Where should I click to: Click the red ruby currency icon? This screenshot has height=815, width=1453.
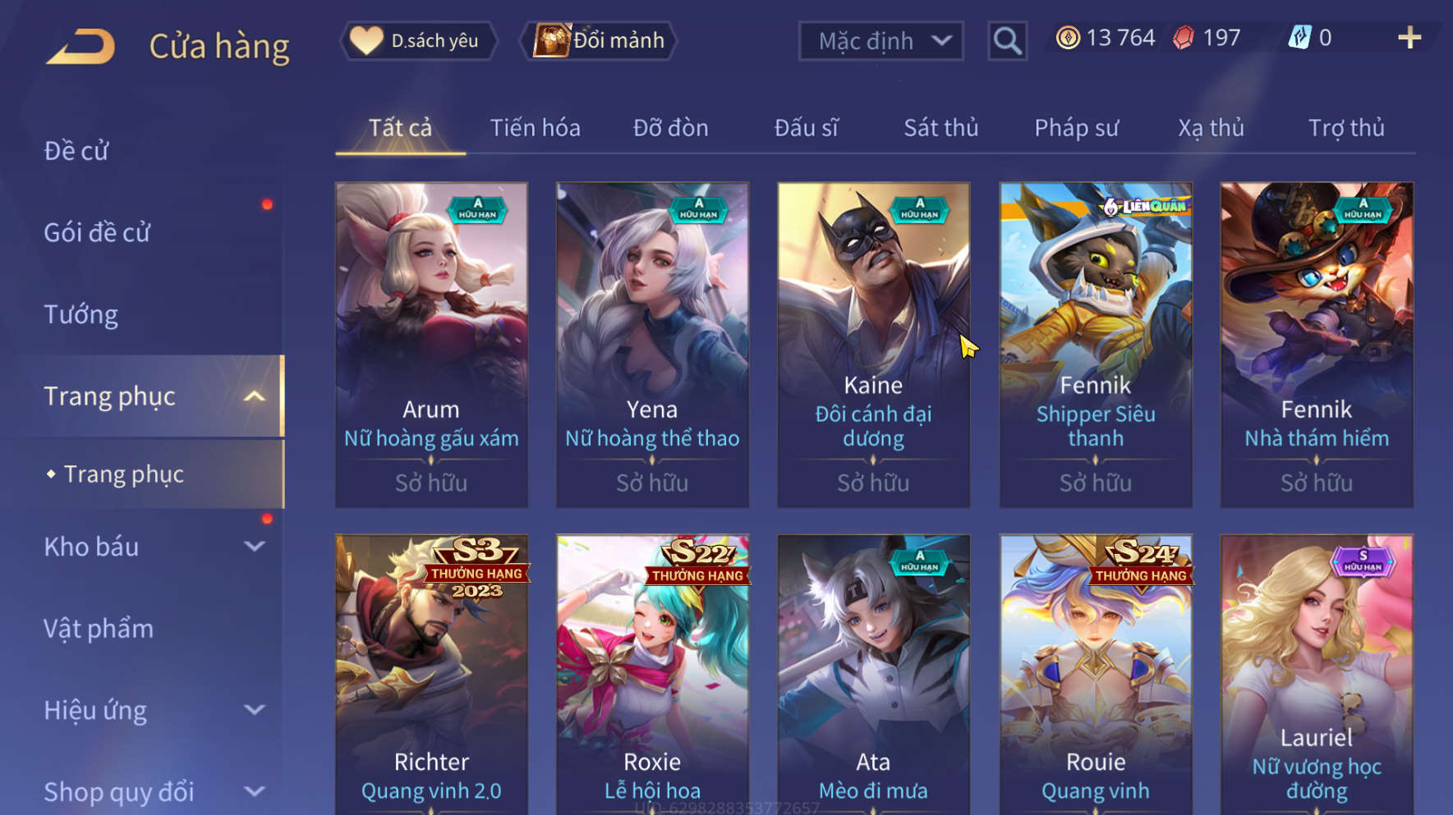pyautogui.click(x=1184, y=38)
